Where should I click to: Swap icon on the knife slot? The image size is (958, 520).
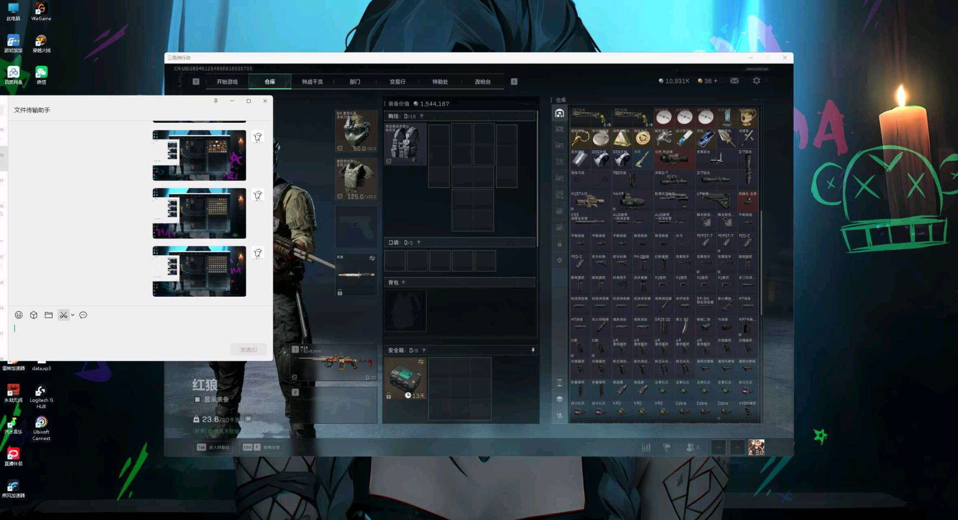pos(372,259)
